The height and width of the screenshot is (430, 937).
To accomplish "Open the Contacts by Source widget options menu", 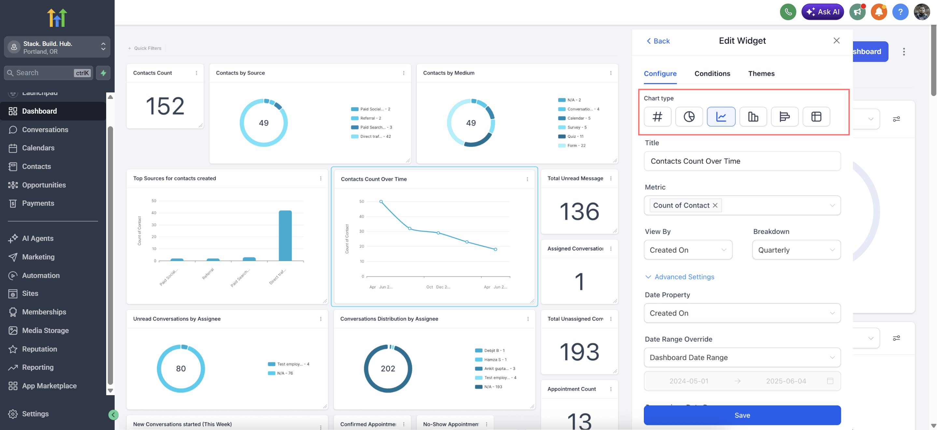I will tap(404, 73).
